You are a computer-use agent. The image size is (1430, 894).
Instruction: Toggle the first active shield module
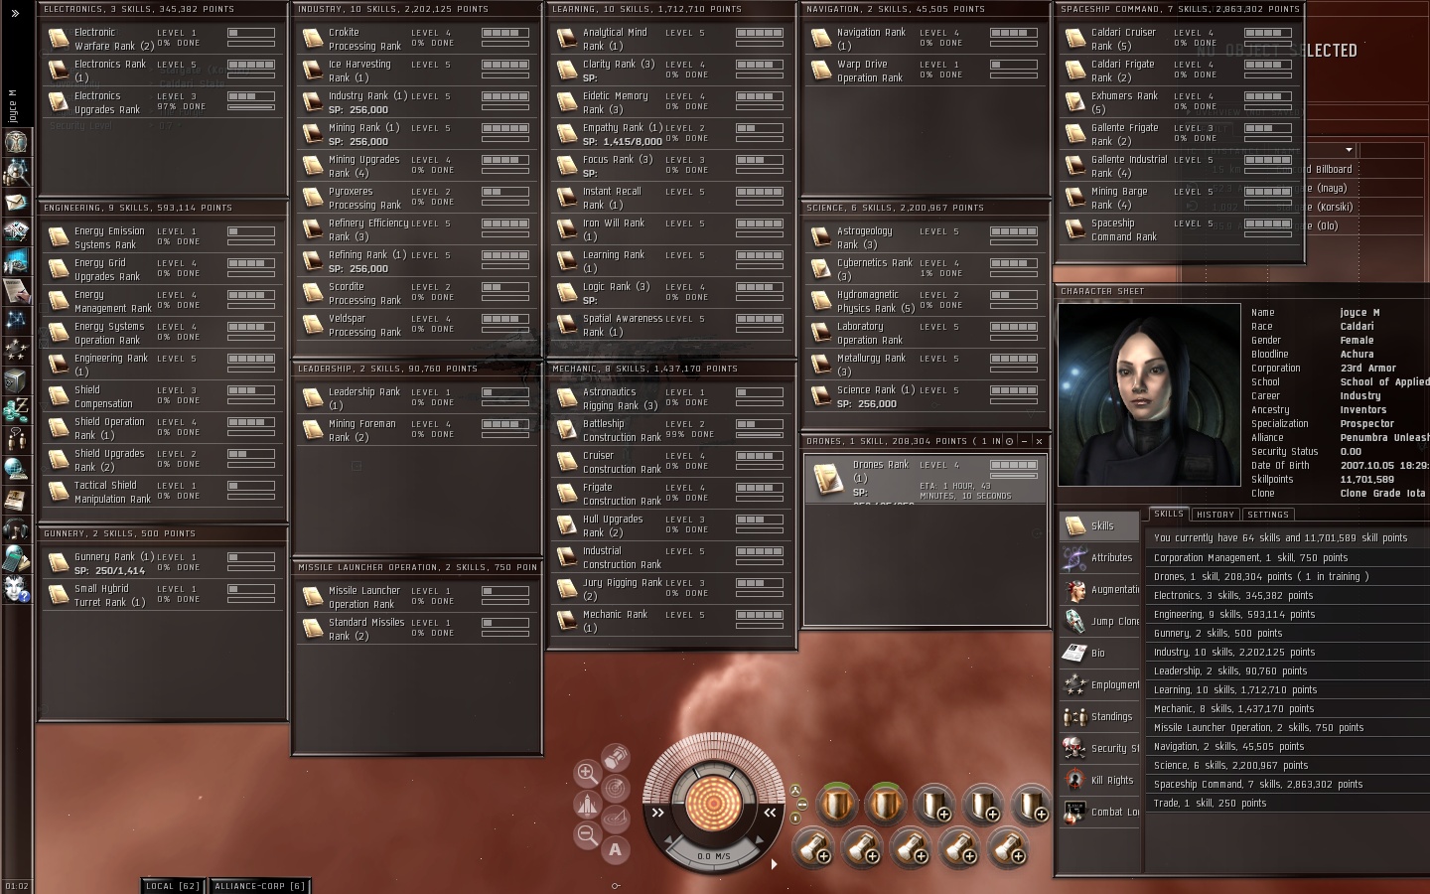coord(836,804)
